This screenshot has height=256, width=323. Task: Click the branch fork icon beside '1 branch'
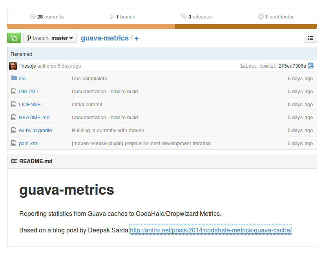(112, 17)
